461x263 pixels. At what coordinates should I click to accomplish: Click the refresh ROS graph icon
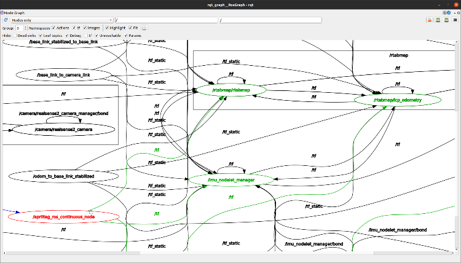pos(6,20)
